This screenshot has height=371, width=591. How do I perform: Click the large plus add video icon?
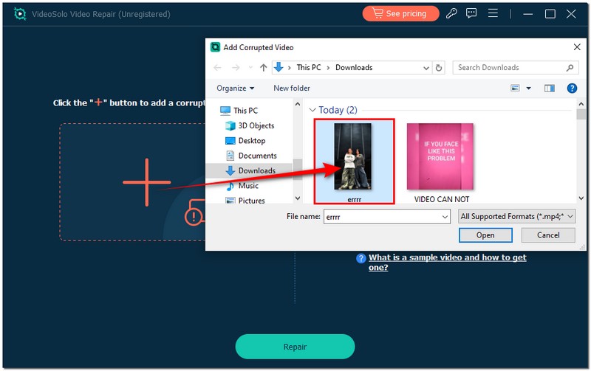point(146,182)
